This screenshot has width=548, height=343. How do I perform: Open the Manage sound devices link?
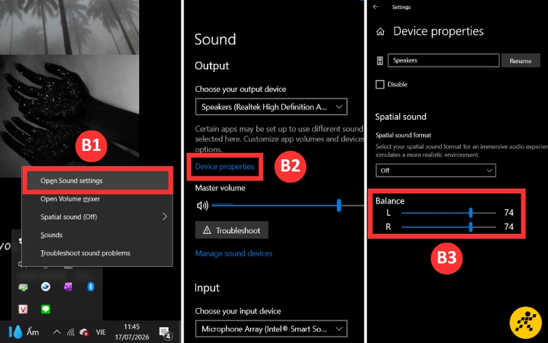[x=234, y=253]
